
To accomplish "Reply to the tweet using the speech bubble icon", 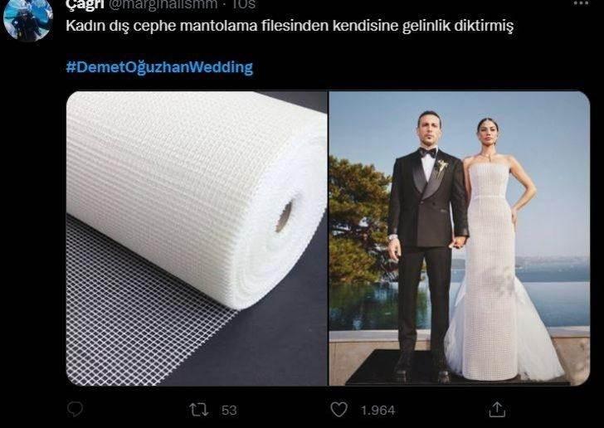I will 75,410.
